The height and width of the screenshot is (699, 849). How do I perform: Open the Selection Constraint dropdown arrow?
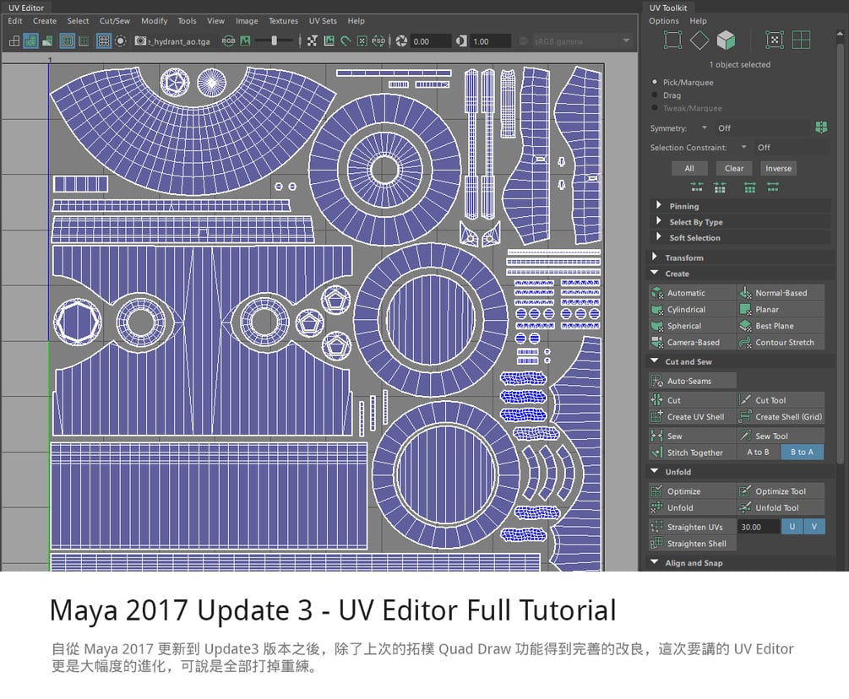(744, 147)
